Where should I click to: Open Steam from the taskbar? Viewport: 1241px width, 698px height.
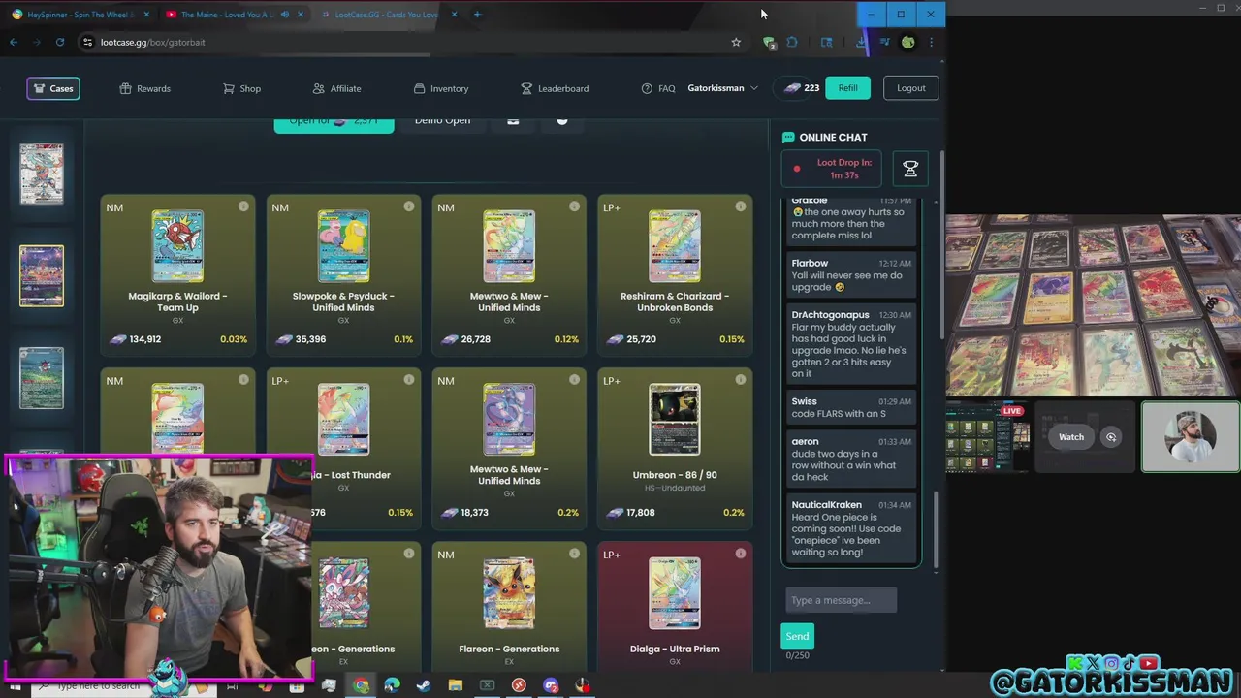click(423, 686)
